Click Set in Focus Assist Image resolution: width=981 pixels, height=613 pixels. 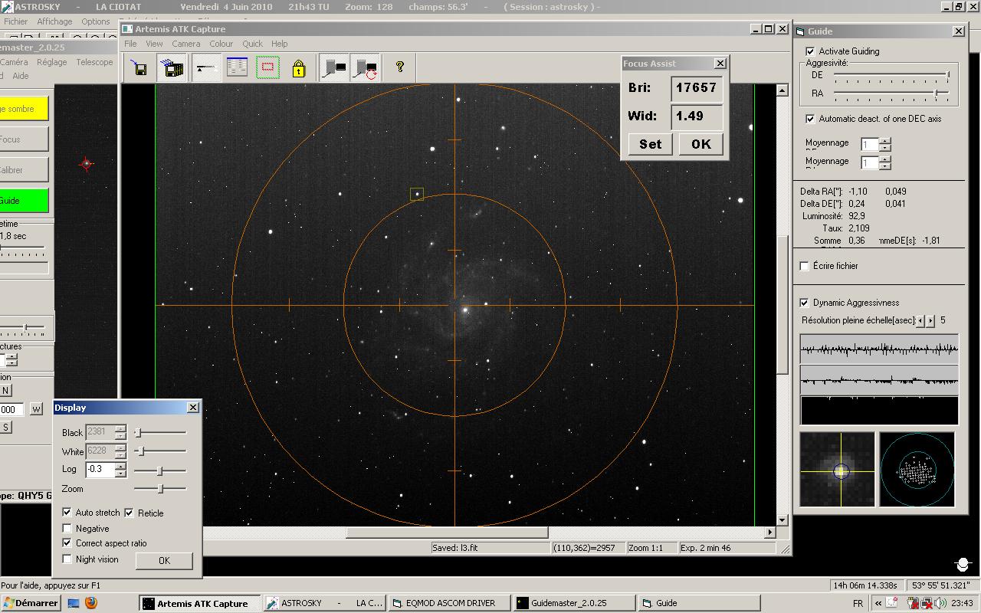(650, 144)
